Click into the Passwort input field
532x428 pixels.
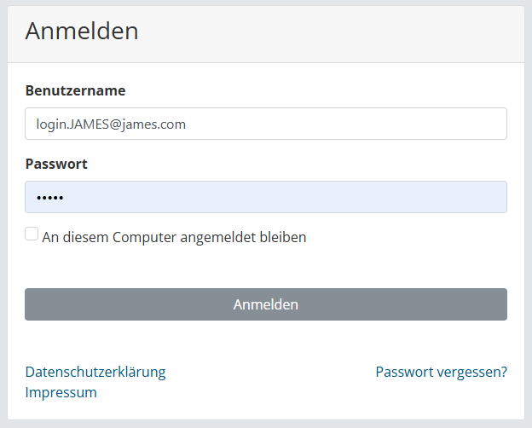[x=265, y=197]
